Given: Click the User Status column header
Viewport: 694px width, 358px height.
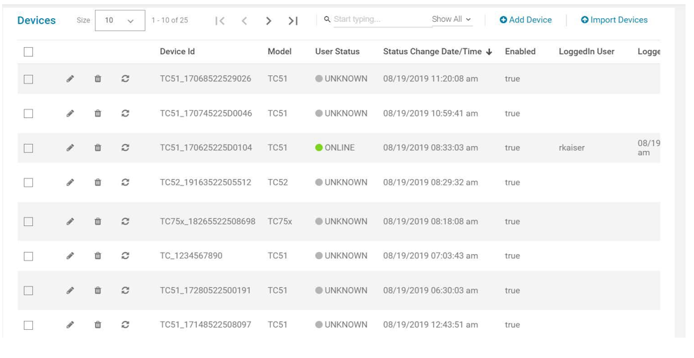Looking at the screenshot, I should pyautogui.click(x=337, y=52).
